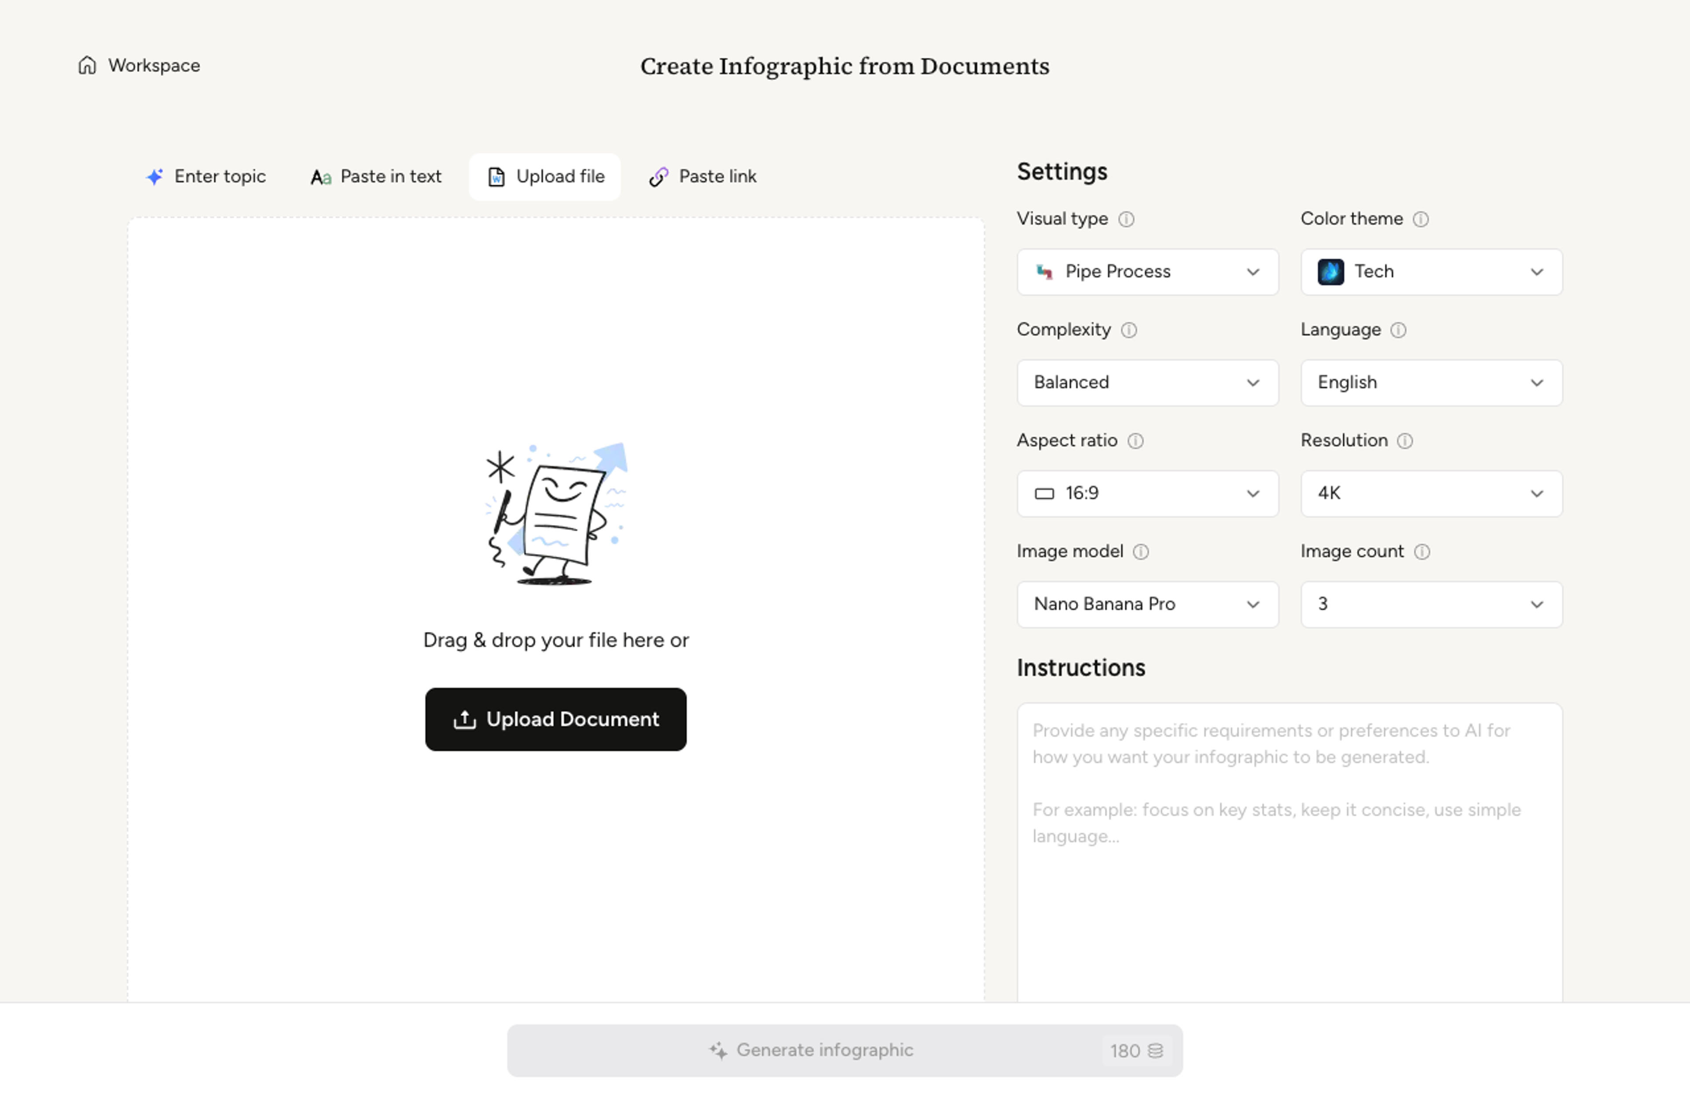Click the sparkle icon in Generate infographic

[718, 1050]
